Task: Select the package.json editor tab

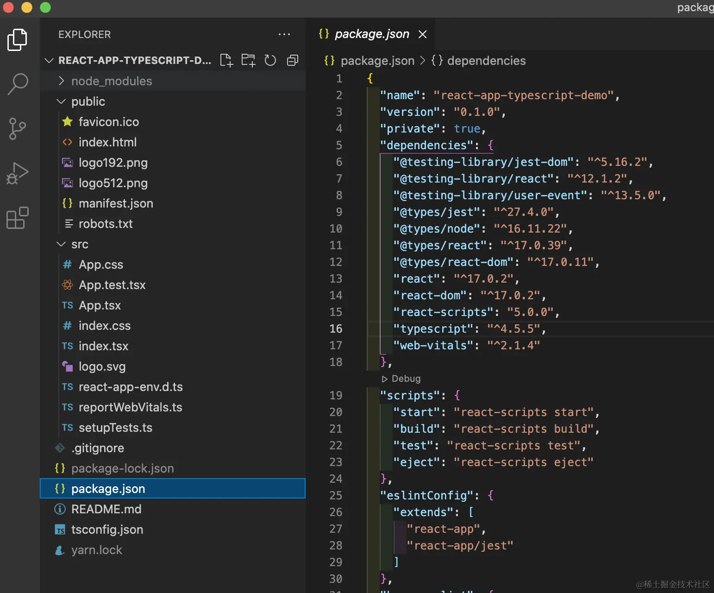Action: (x=371, y=34)
